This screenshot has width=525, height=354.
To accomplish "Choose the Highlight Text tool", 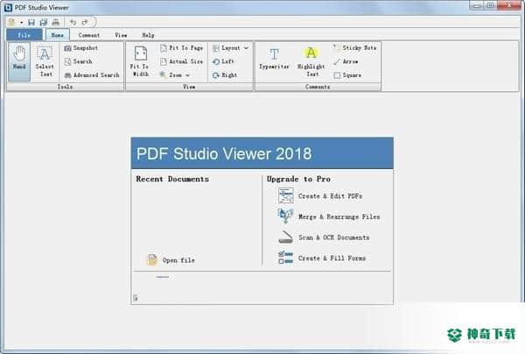I will tap(311, 61).
